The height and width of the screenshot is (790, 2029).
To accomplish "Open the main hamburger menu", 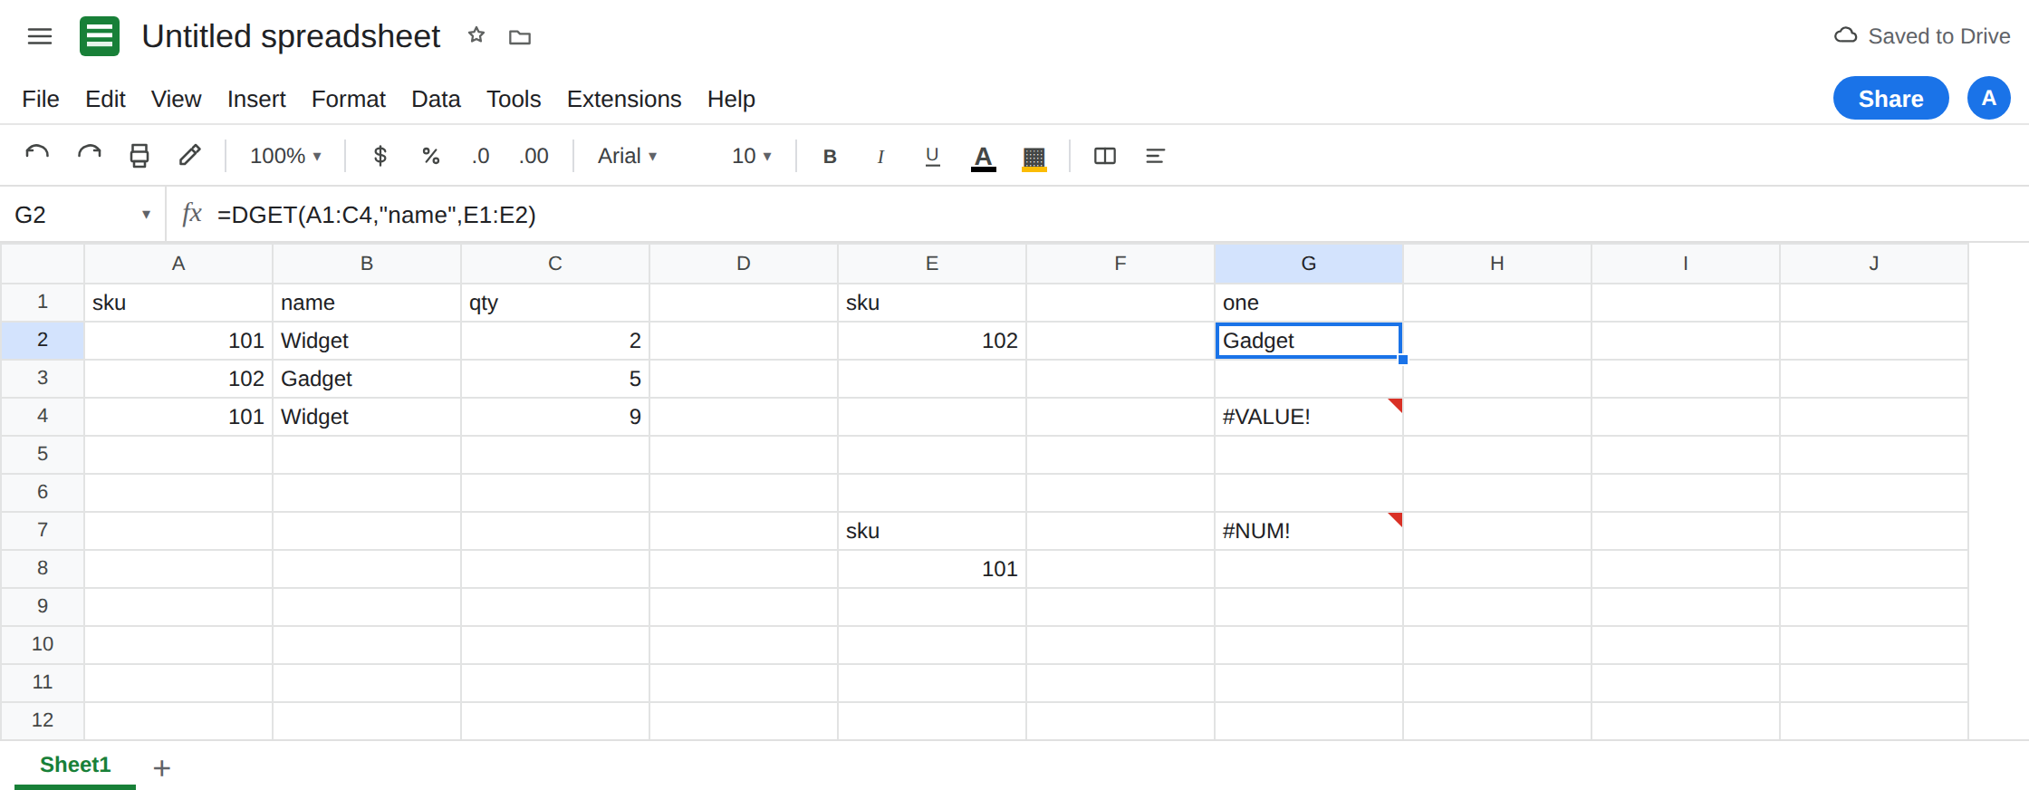I will pos(40,36).
